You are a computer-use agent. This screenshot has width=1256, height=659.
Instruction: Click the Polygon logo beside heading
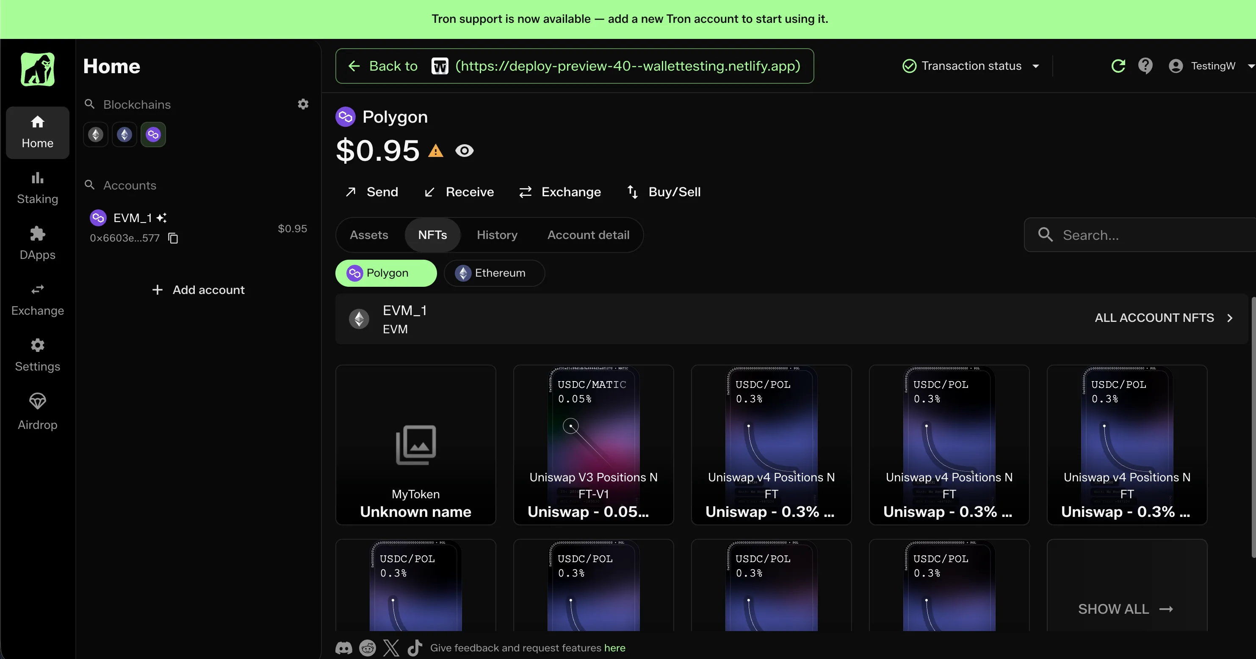345,117
